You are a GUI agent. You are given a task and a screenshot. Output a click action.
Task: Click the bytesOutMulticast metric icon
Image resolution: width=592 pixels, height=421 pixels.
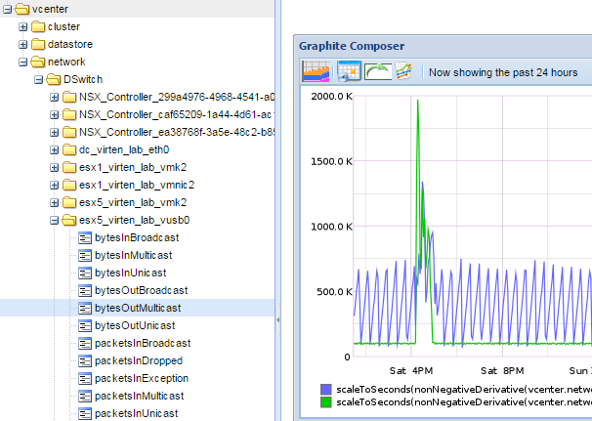pos(85,308)
